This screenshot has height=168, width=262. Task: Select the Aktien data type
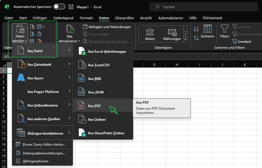coord(150,34)
